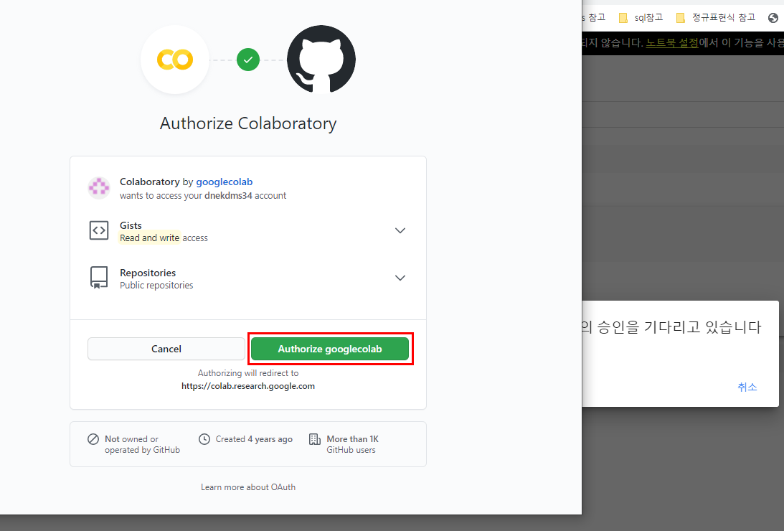Click the More than 1K GitHub users text

tap(352, 444)
